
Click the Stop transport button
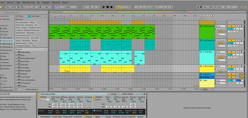coord(108,7)
